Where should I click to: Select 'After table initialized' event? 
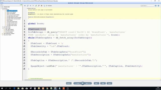pyautogui.click(x=10, y=29)
